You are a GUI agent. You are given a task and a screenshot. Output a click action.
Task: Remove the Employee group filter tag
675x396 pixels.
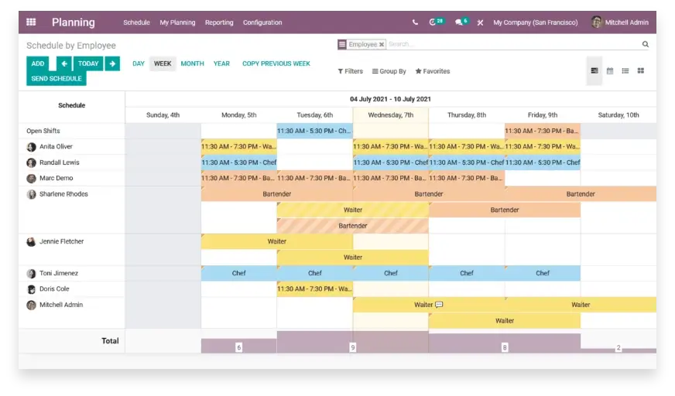click(x=381, y=45)
